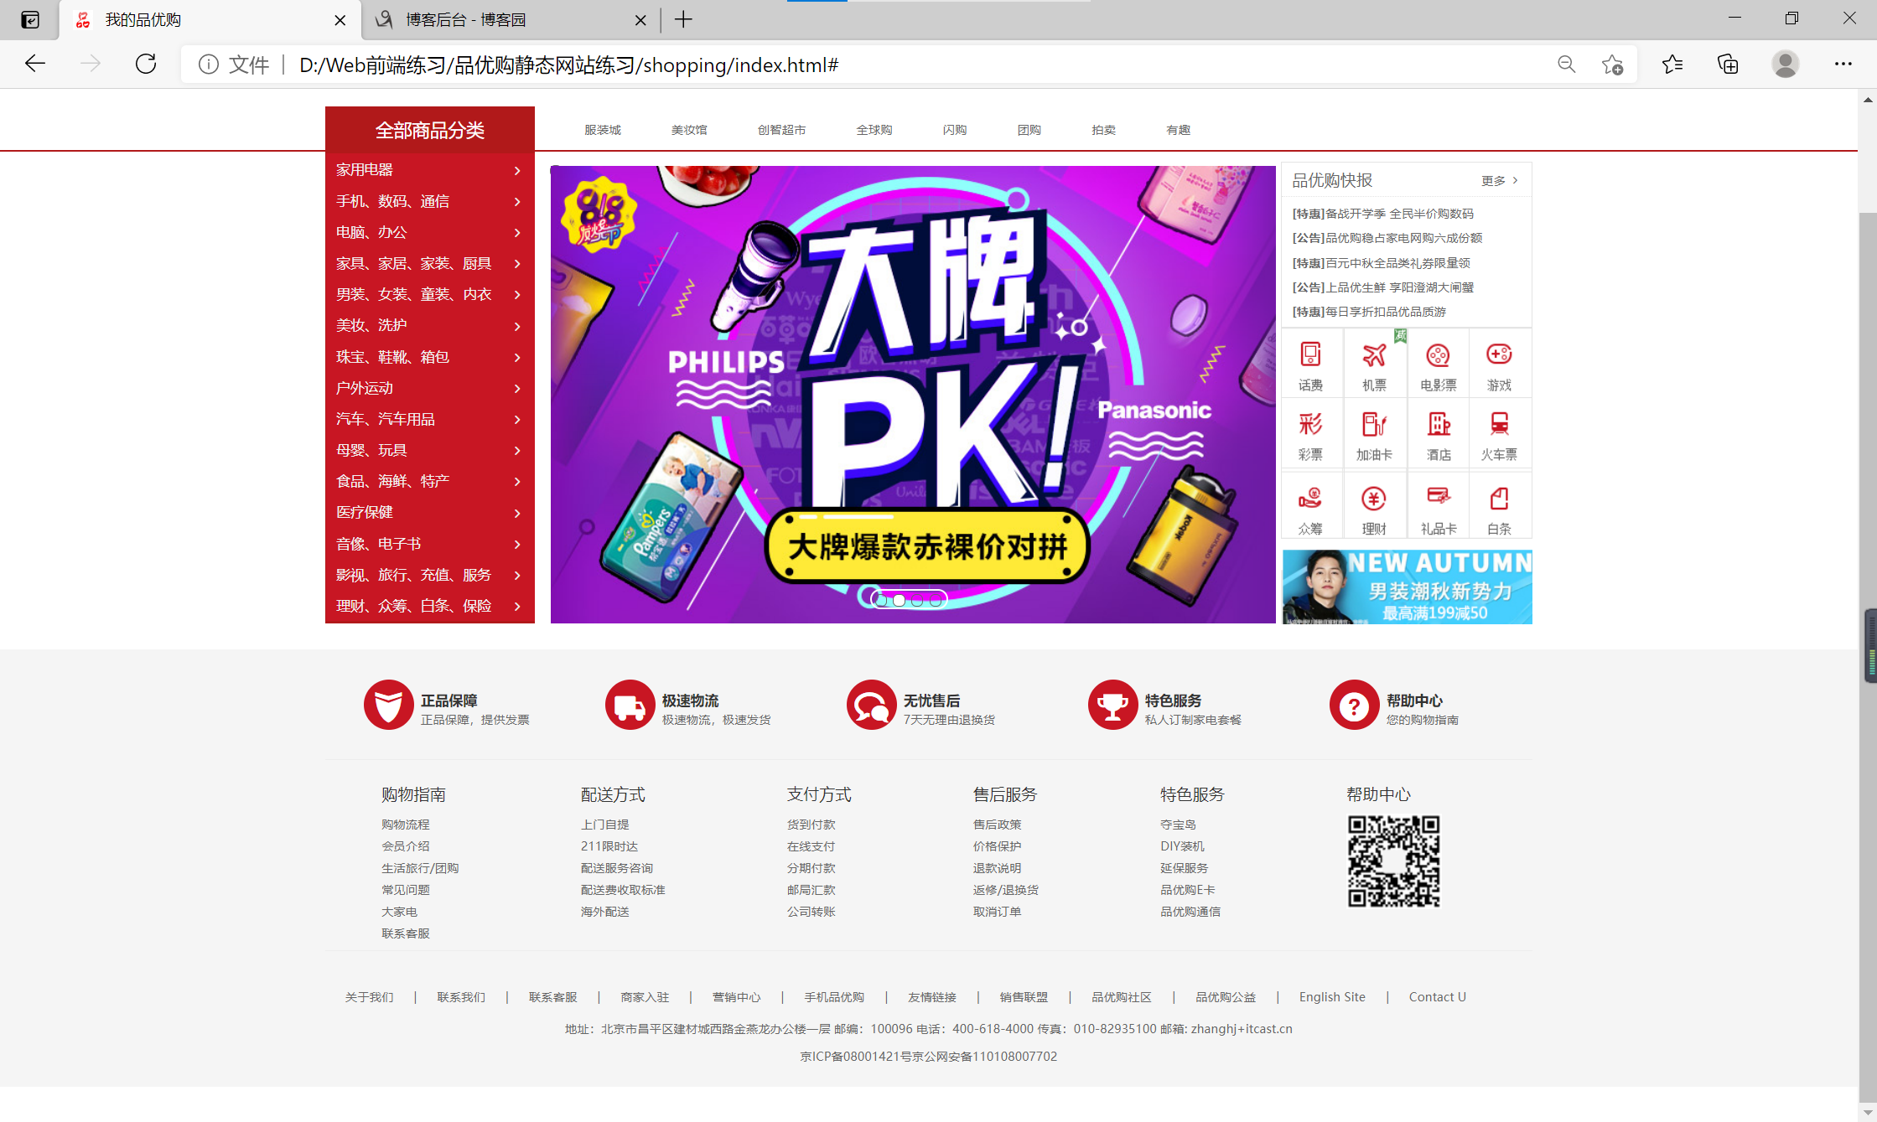
Task: Open the 购物流程 link under 购物指南
Action: [x=406, y=825]
